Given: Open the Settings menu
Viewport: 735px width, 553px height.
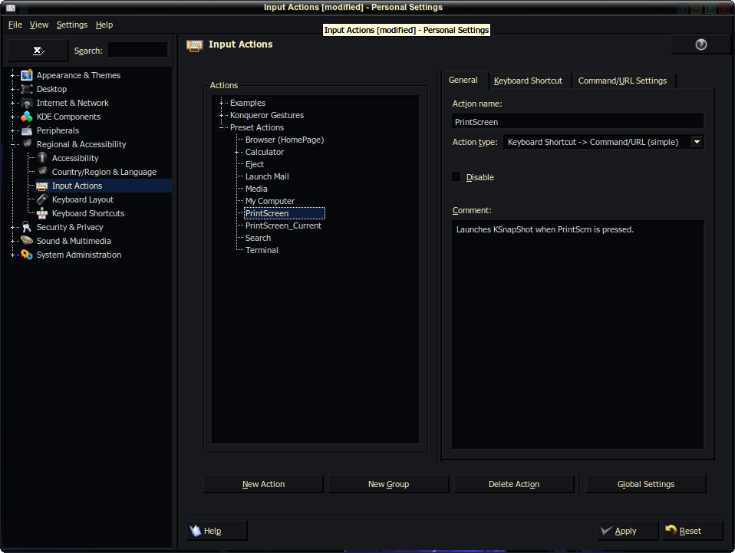Looking at the screenshot, I should (71, 25).
